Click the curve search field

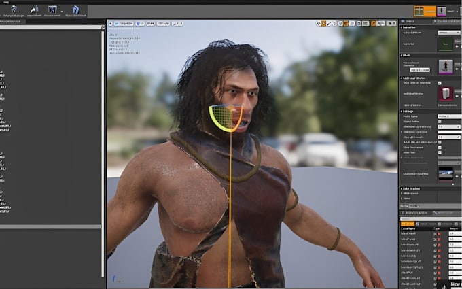(x=431, y=219)
